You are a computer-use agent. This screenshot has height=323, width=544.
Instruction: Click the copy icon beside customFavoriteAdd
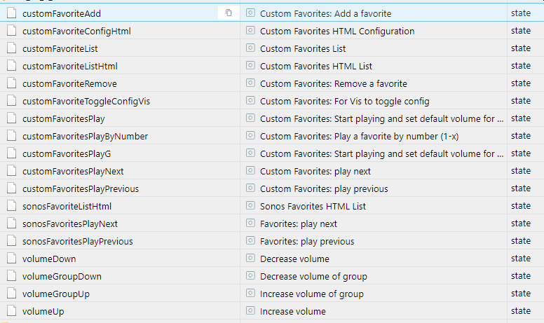[229, 13]
